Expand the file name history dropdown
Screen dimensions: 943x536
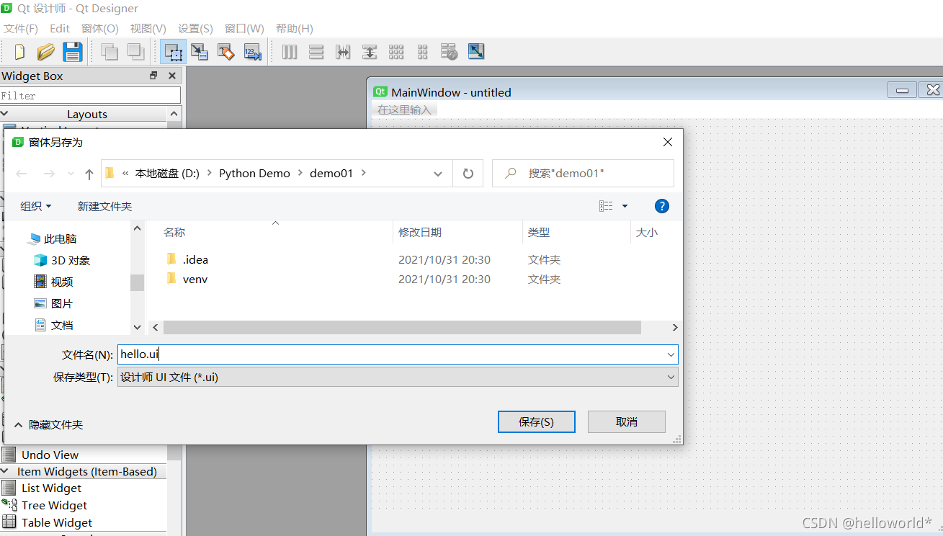click(x=671, y=354)
